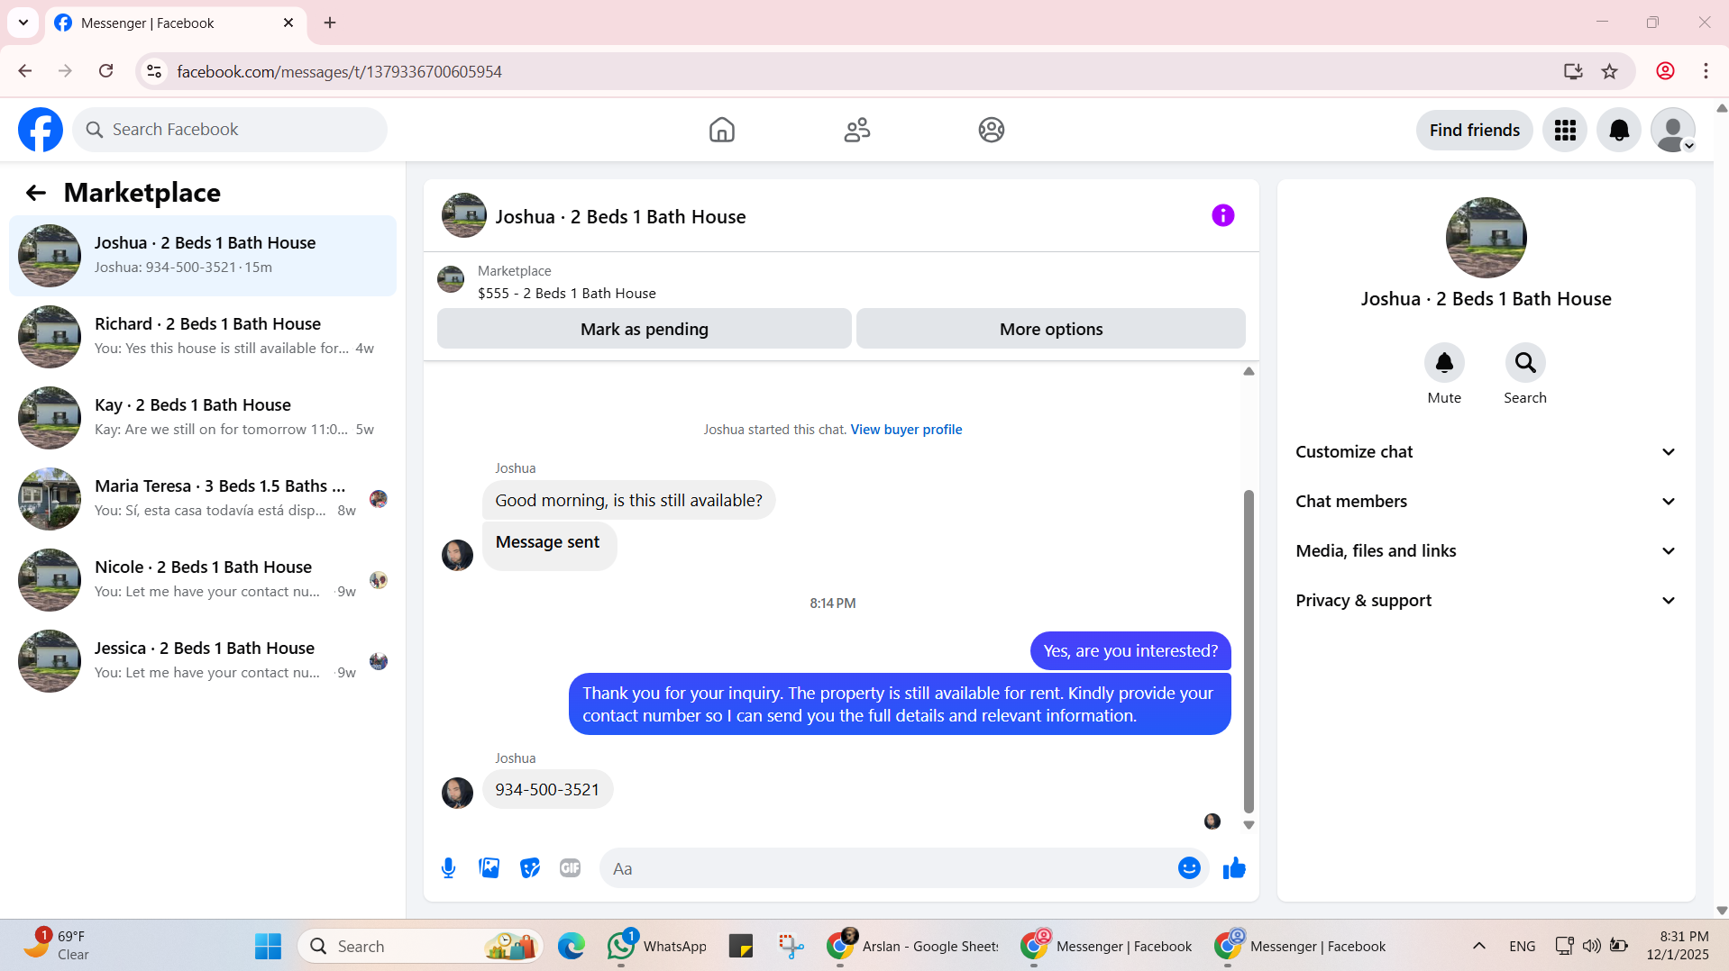Click the chat scroll down arrow
1729x971 pixels.
coord(1249,825)
